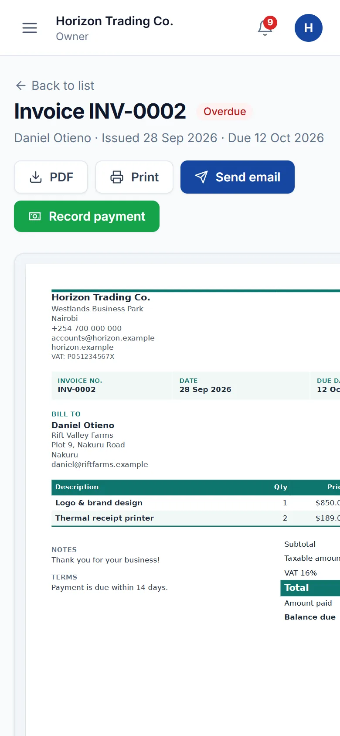Click the Daniel Otieno bill-to name
340x736 pixels.
[x=83, y=425]
